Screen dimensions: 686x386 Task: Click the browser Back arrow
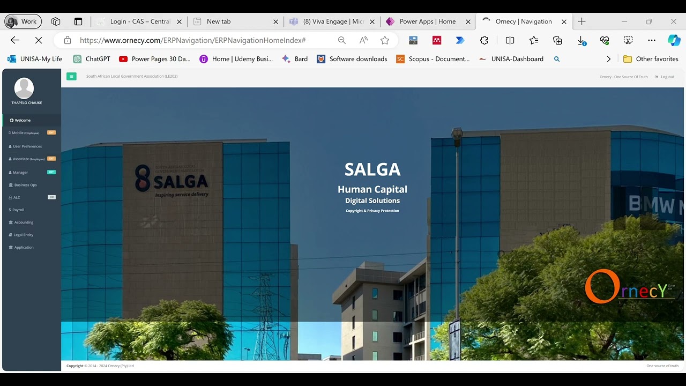(15, 40)
